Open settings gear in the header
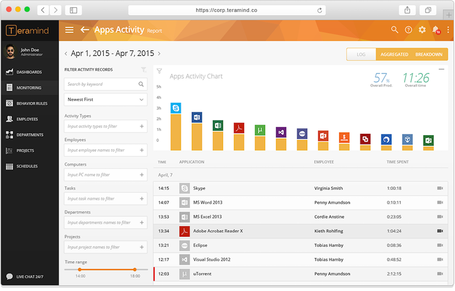This screenshot has height=291, width=455. [422, 30]
